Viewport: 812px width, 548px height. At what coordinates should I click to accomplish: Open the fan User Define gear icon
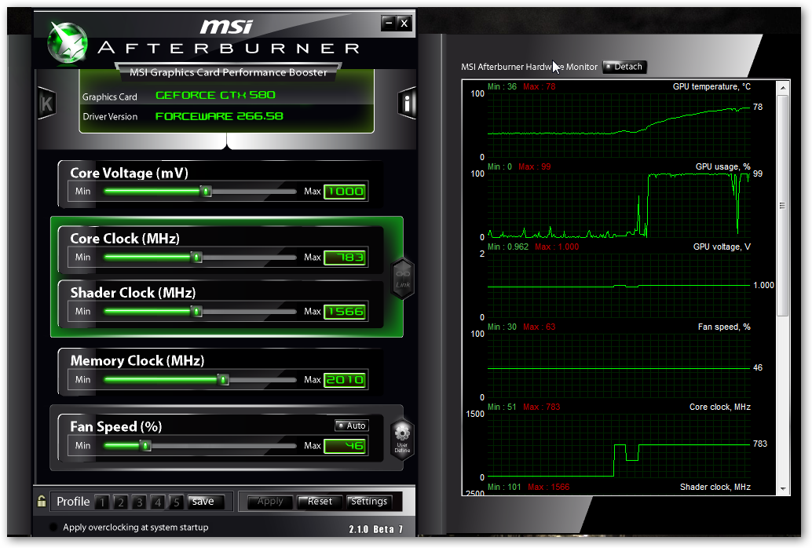point(402,438)
